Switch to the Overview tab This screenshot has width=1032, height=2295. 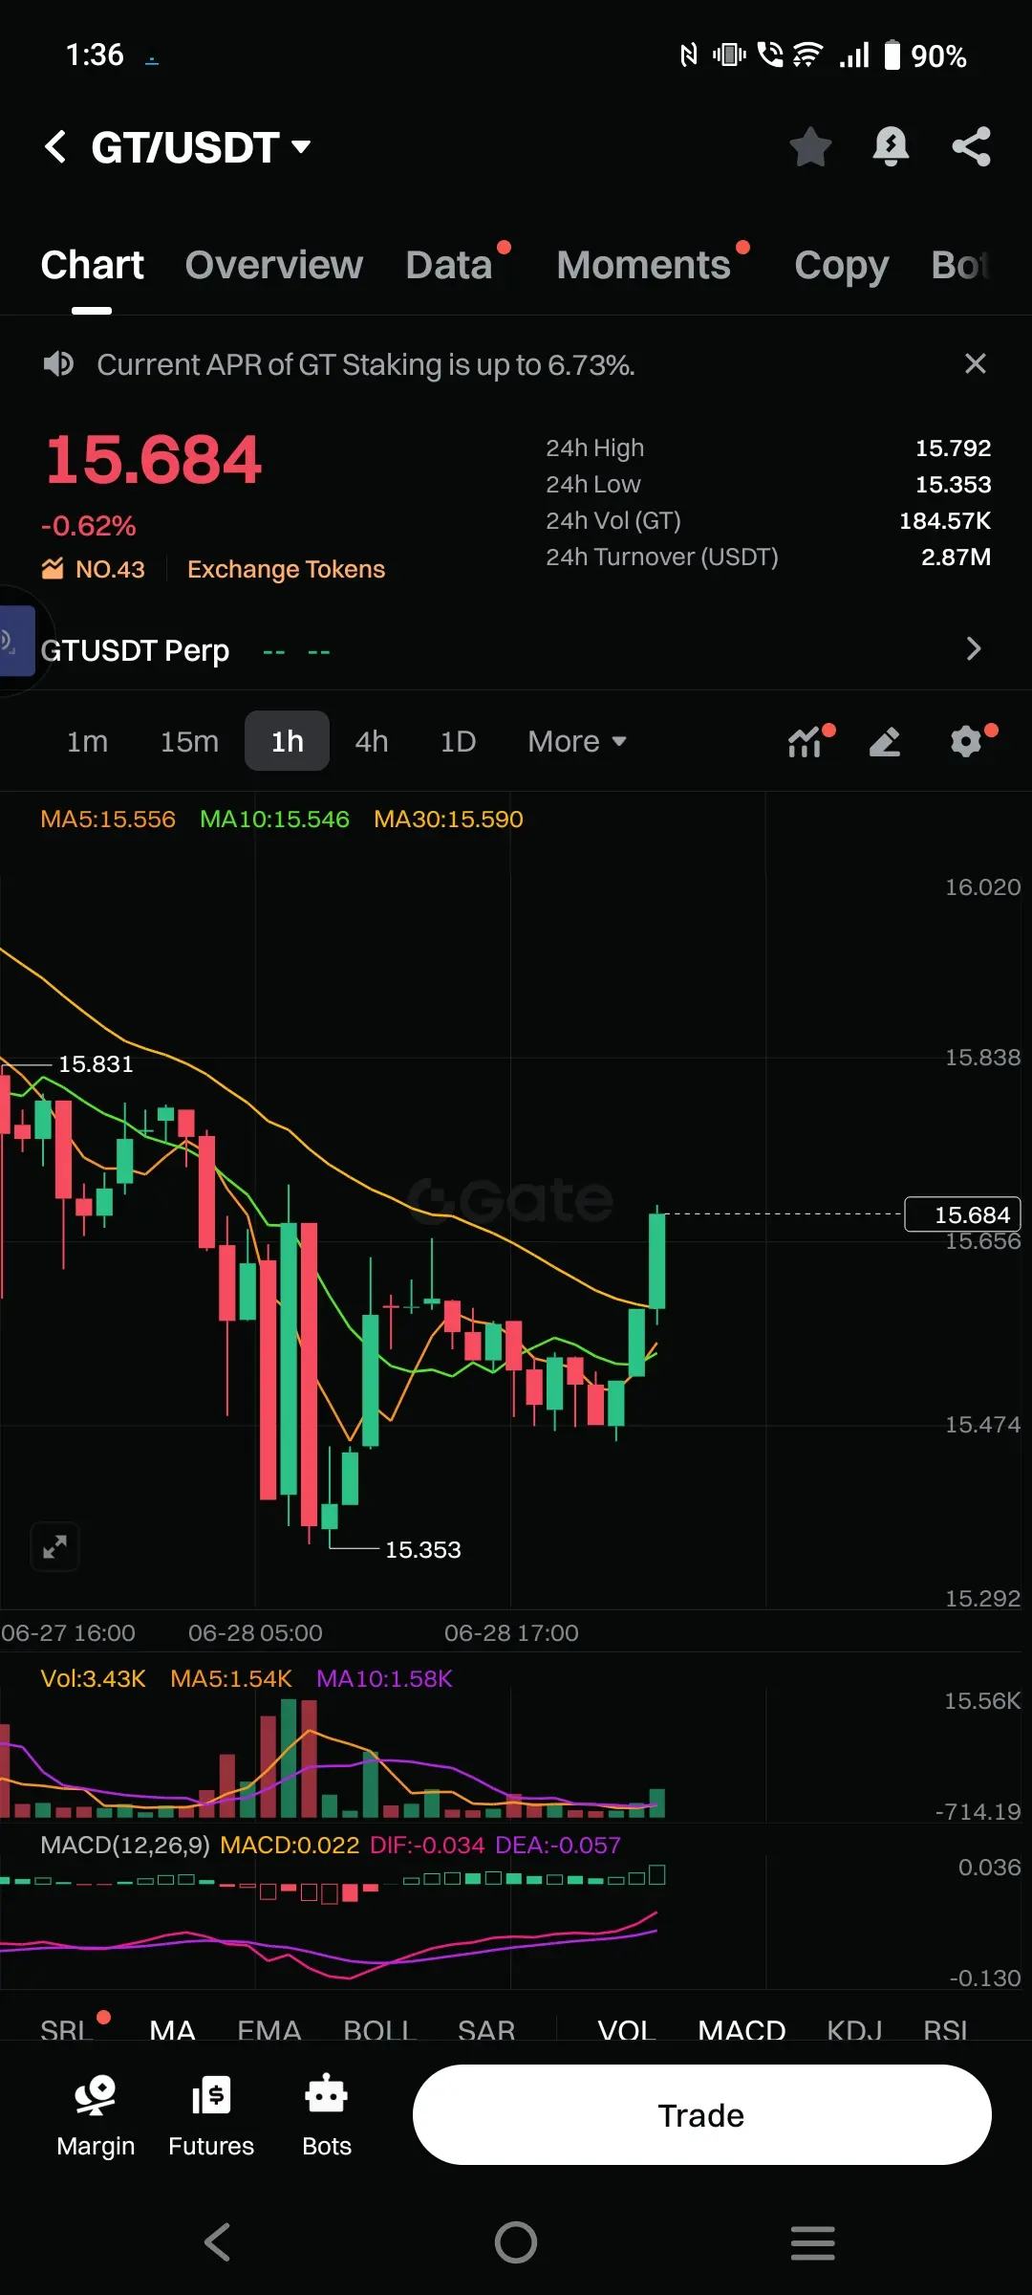(274, 264)
